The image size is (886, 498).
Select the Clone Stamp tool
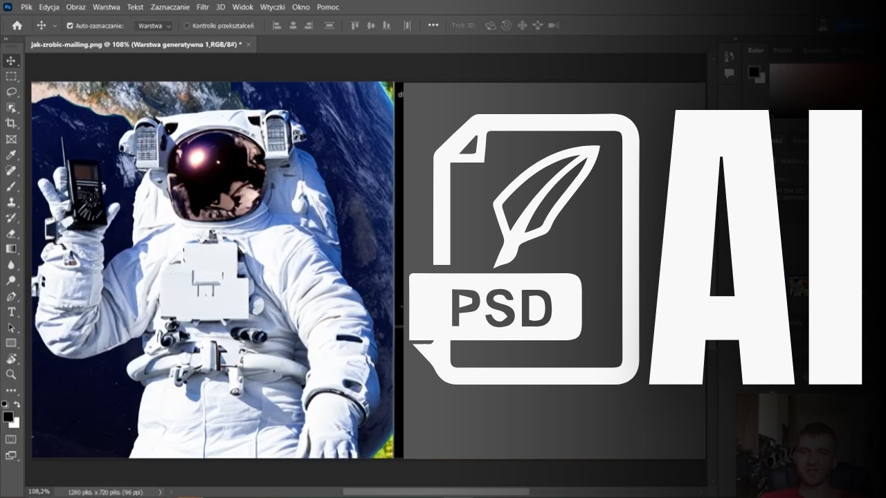(11, 202)
